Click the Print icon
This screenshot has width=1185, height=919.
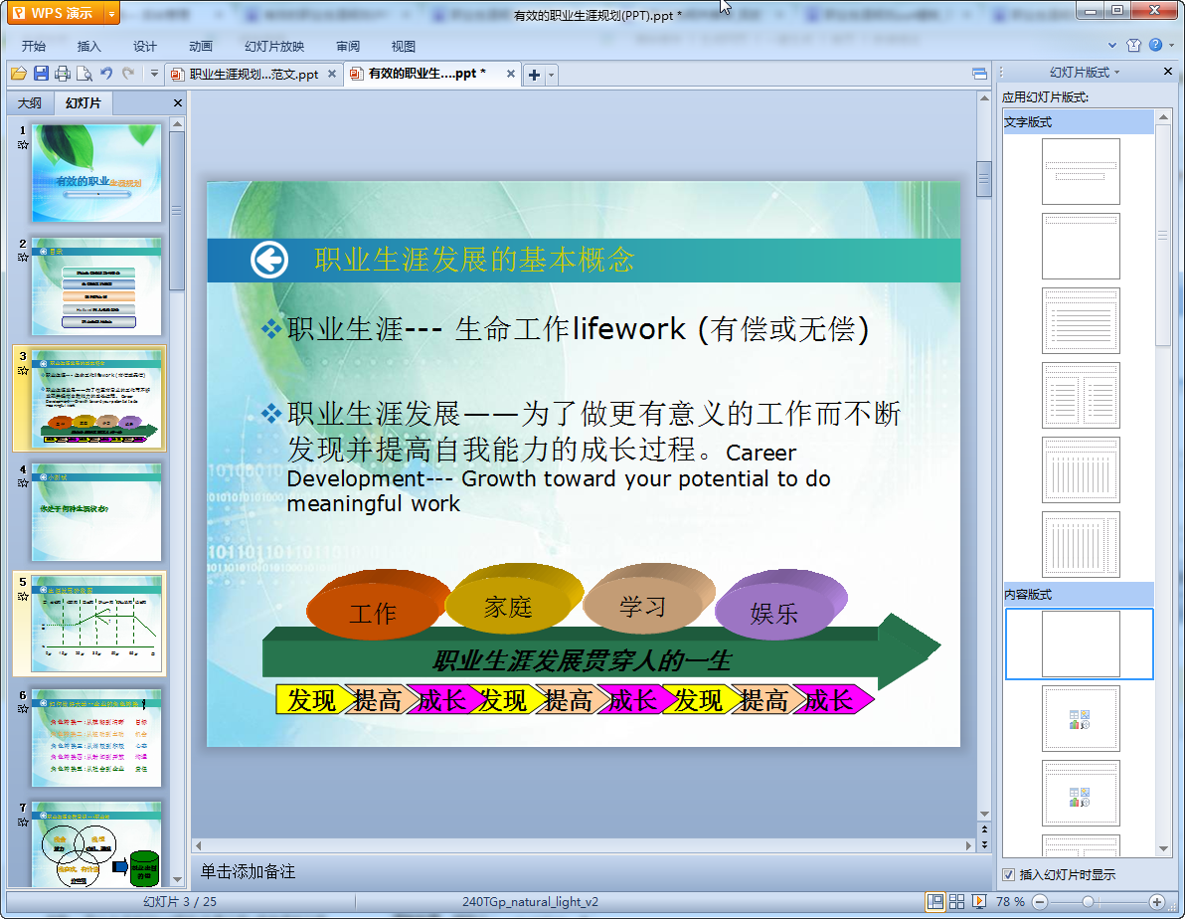tap(63, 74)
